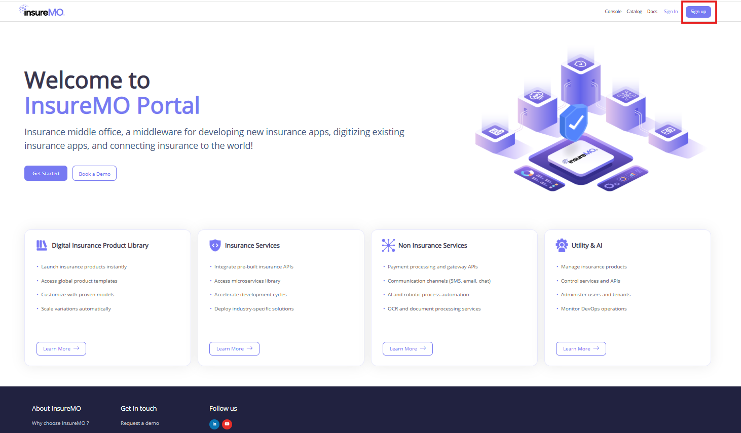The width and height of the screenshot is (741, 433).
Task: Click 'Deploy industry-specific solutions' bullet
Action: pos(254,309)
